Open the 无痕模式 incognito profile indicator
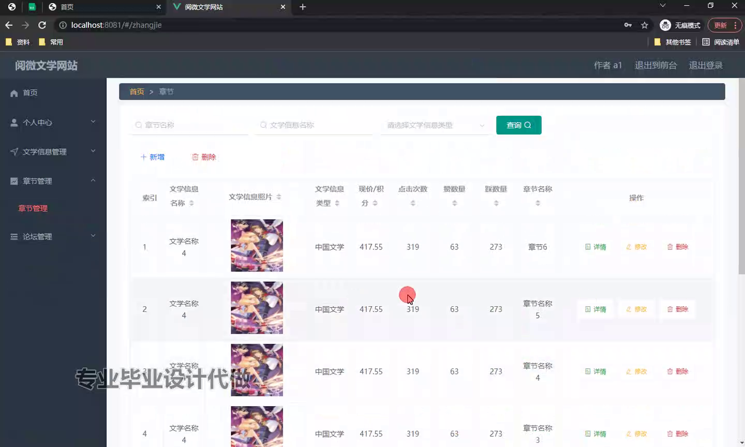The height and width of the screenshot is (447, 745). coord(680,25)
